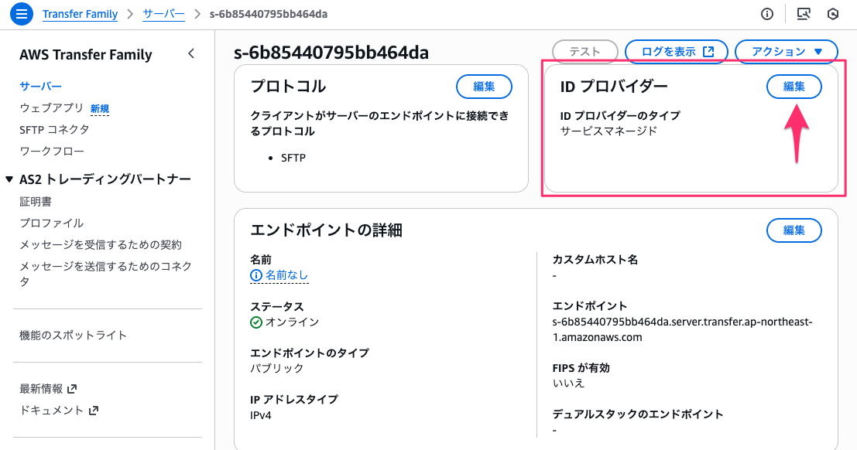The width and height of the screenshot is (857, 450).
Task: Select ウェブアプリ in the sidebar
Action: pyautogui.click(x=51, y=108)
